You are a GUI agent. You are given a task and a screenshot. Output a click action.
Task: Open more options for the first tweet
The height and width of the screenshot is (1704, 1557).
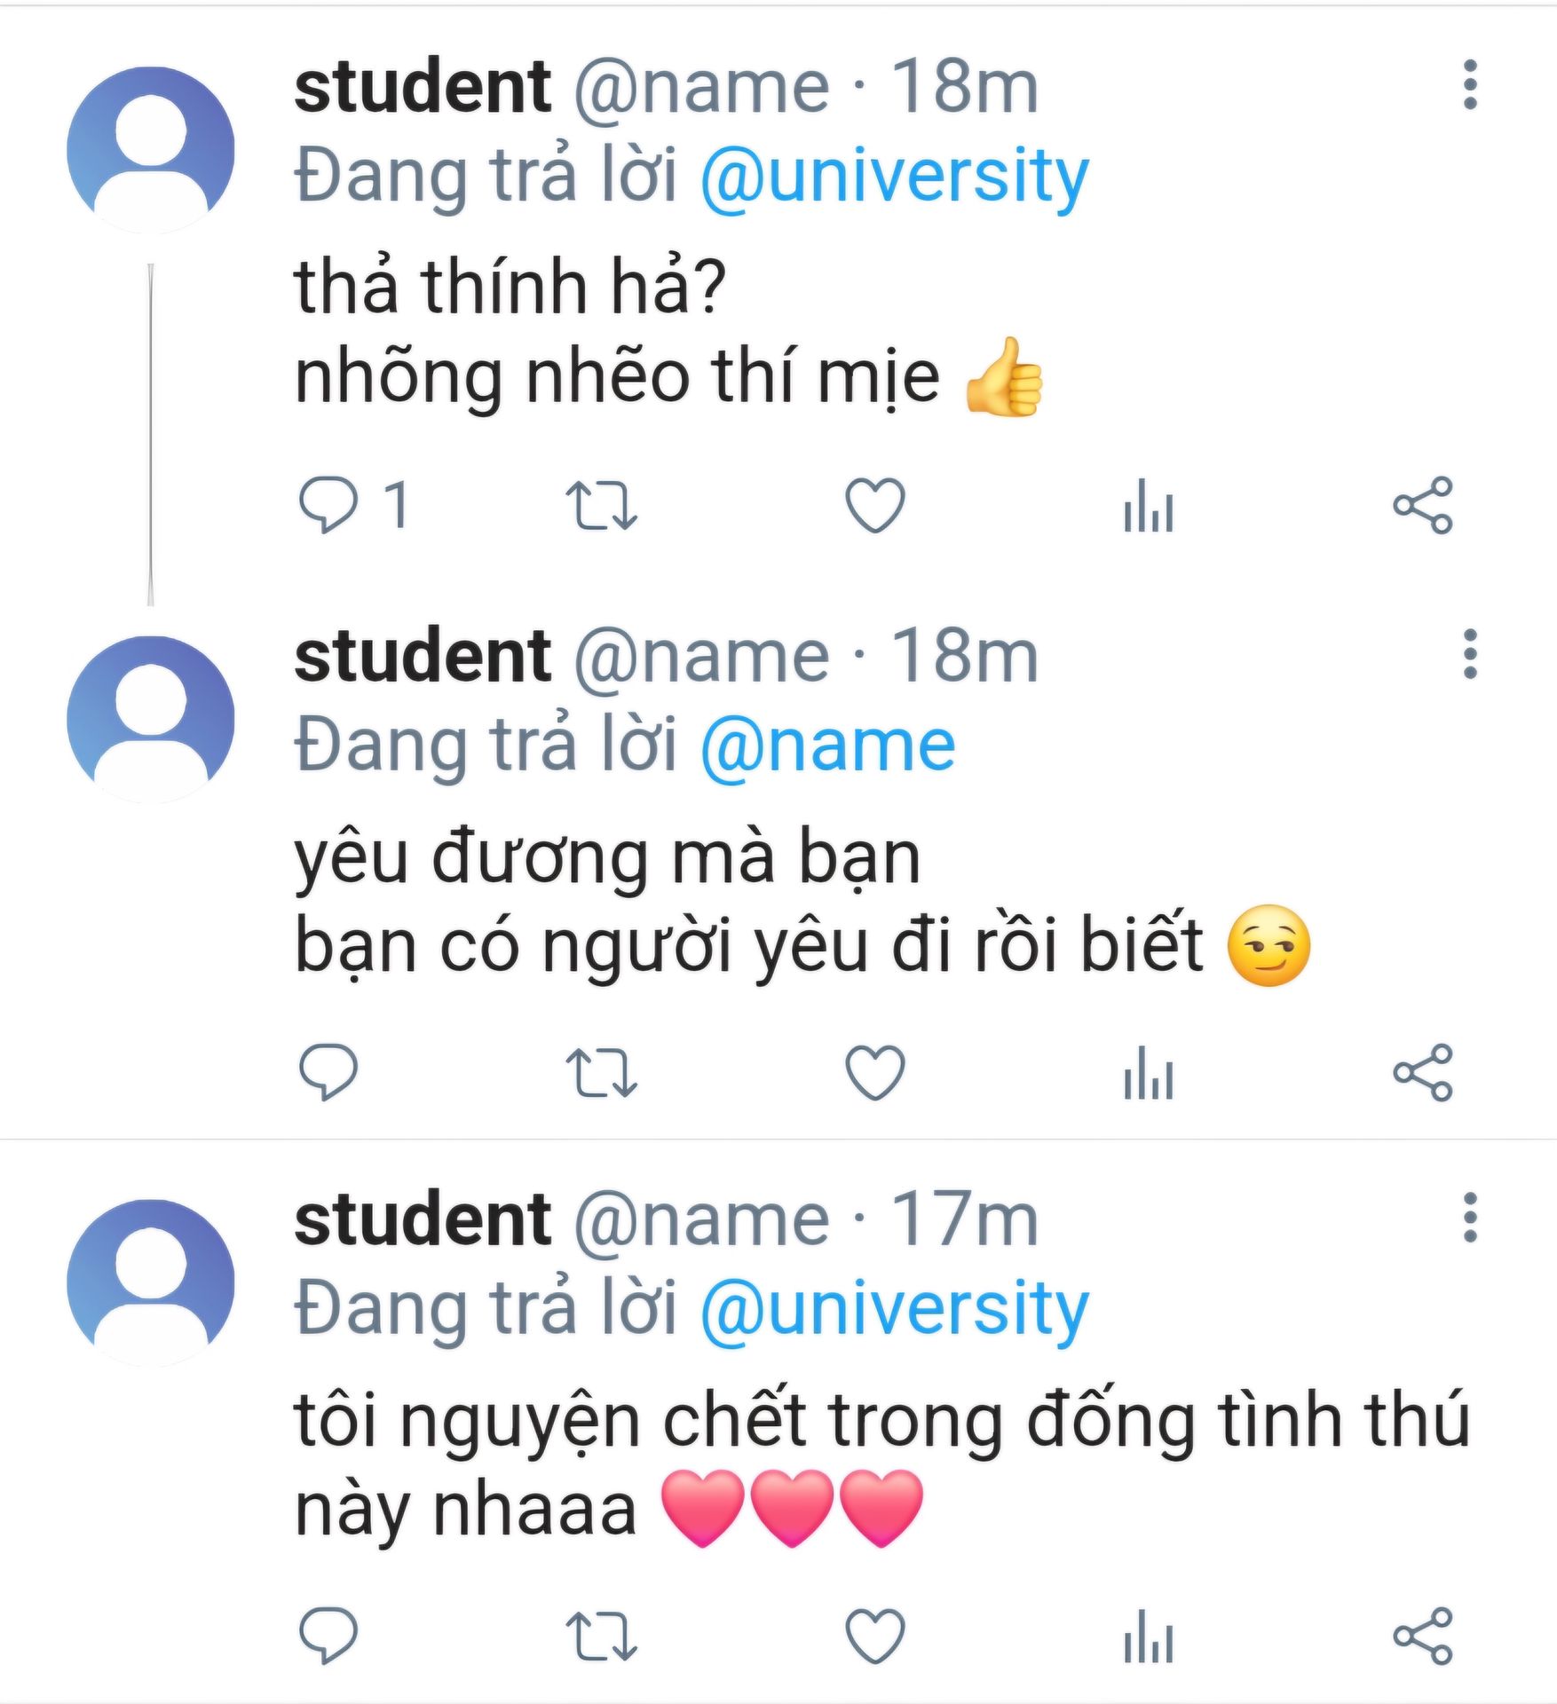[1470, 85]
